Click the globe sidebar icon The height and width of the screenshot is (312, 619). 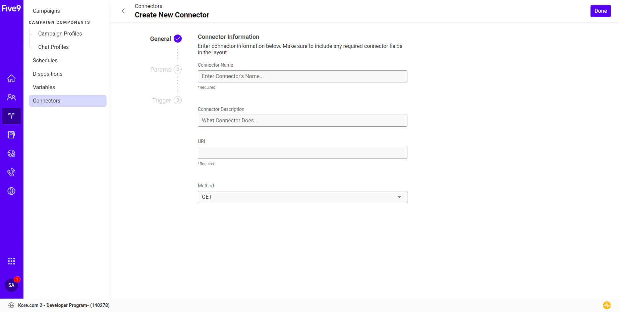click(x=11, y=191)
